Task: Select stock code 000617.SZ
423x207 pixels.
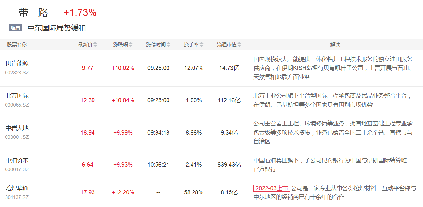Action: pyautogui.click(x=17, y=169)
